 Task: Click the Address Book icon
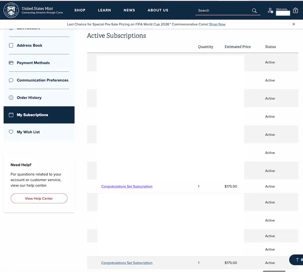pos(11,45)
